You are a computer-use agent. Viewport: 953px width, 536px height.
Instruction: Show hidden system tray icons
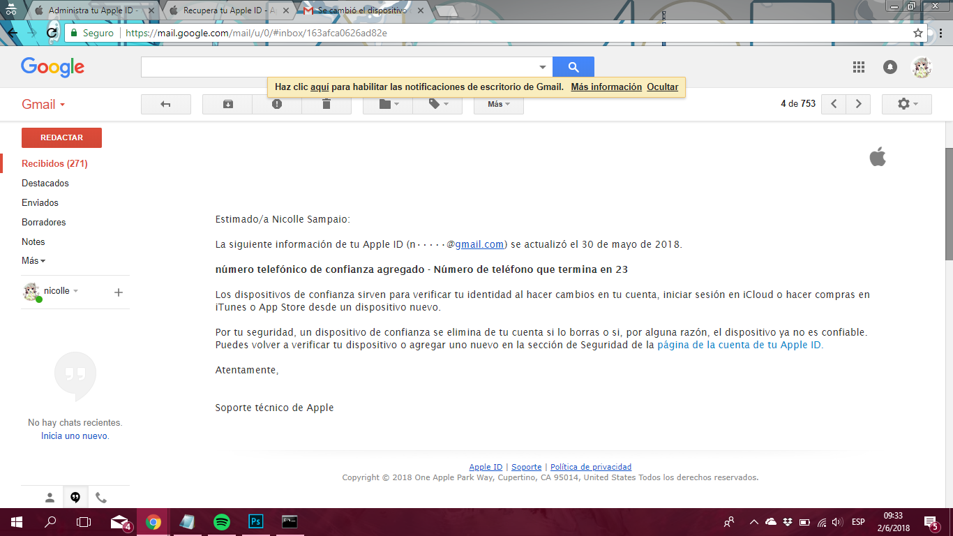(x=753, y=522)
